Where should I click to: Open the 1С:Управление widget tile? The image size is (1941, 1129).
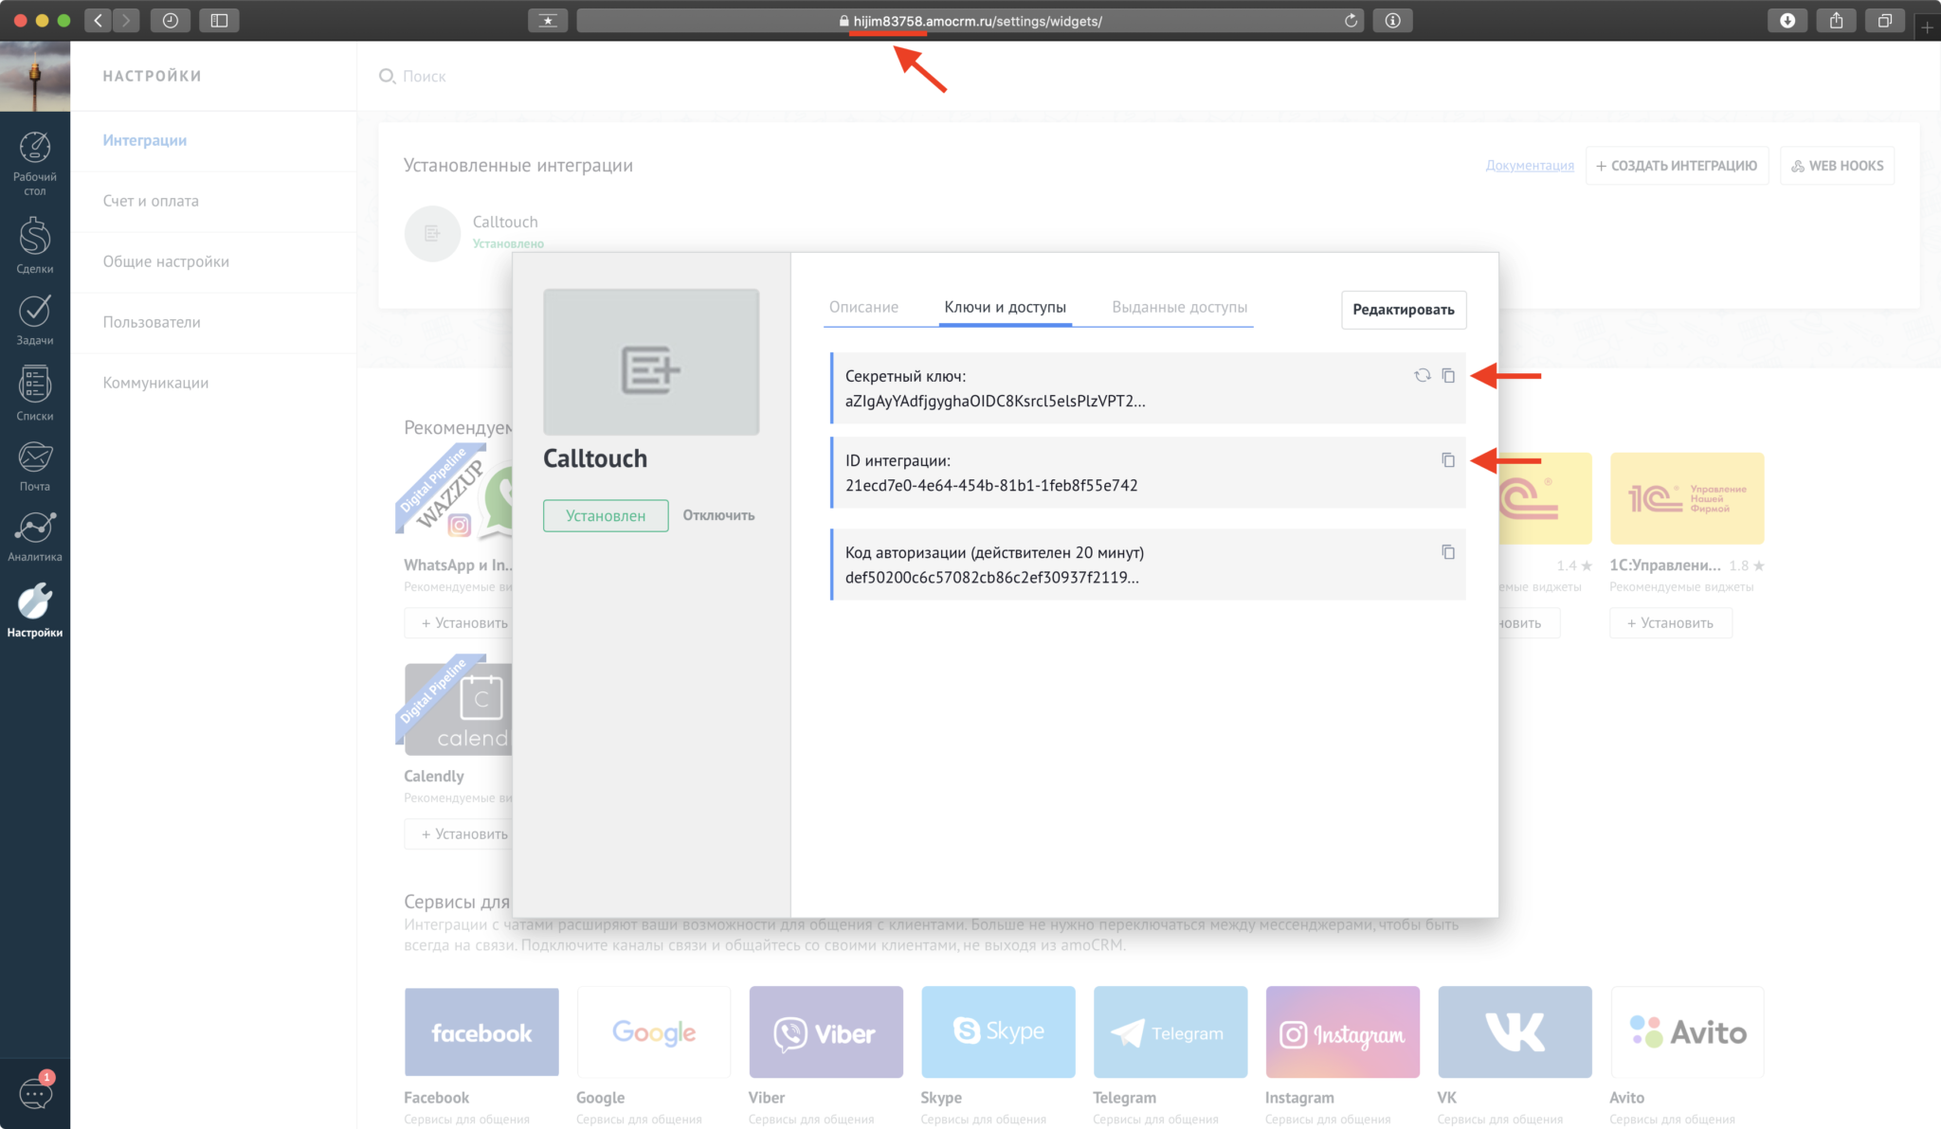(x=1687, y=498)
